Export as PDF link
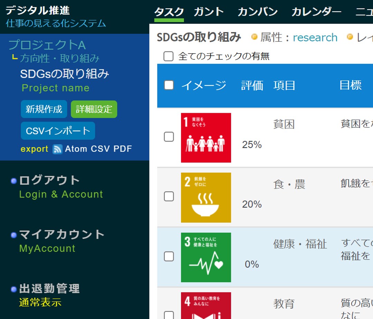Image resolution: width=373 pixels, height=319 pixels. [123, 149]
